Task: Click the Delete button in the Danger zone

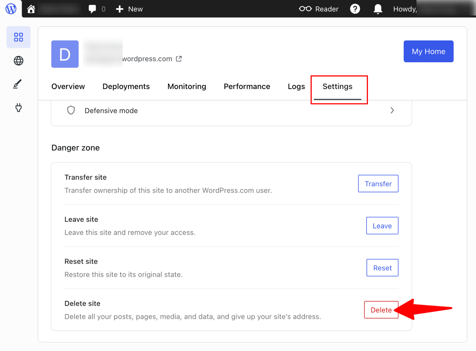Action: point(381,310)
